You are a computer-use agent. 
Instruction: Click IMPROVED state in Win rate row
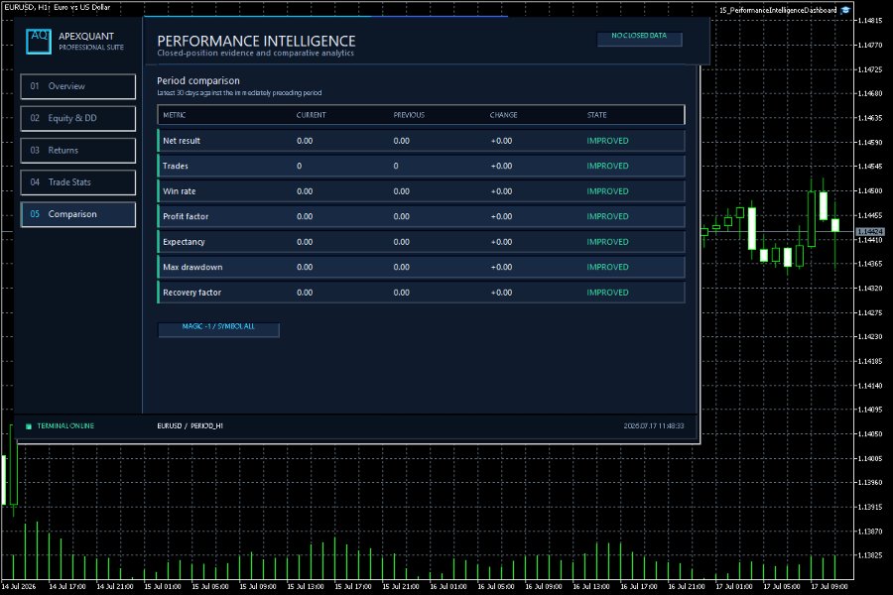click(x=607, y=191)
